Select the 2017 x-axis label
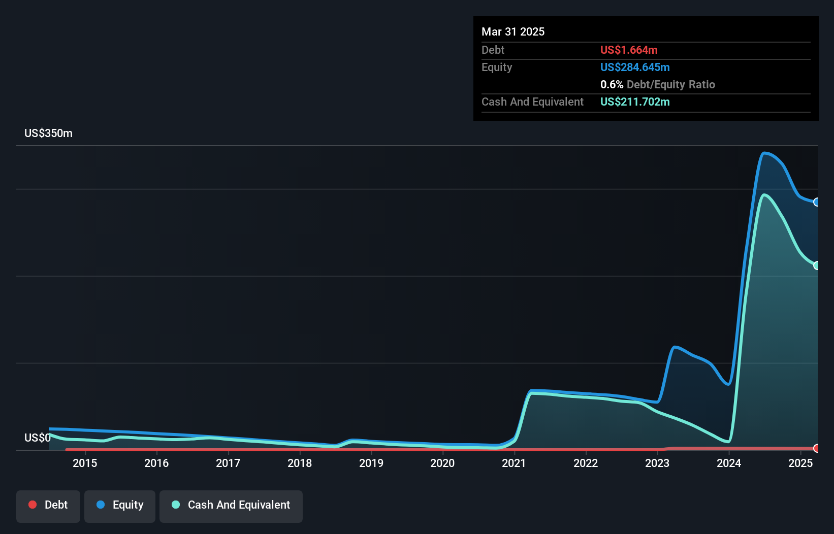 coord(228,463)
